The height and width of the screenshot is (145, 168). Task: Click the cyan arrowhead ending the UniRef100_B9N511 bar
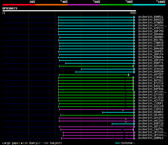134,17
